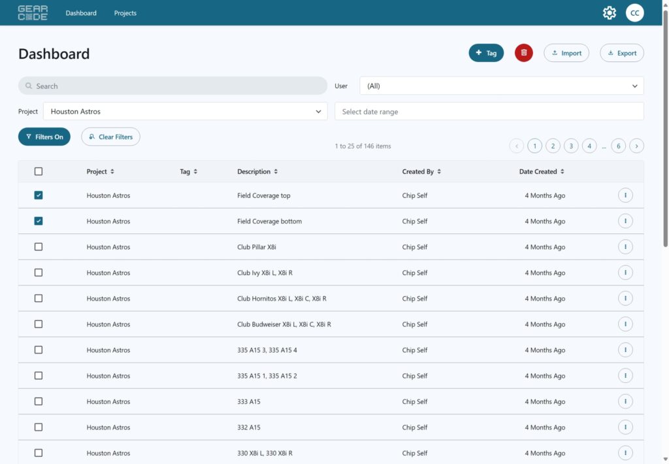Go to page 6
Viewport: 669px width, 464px height.
[618, 146]
